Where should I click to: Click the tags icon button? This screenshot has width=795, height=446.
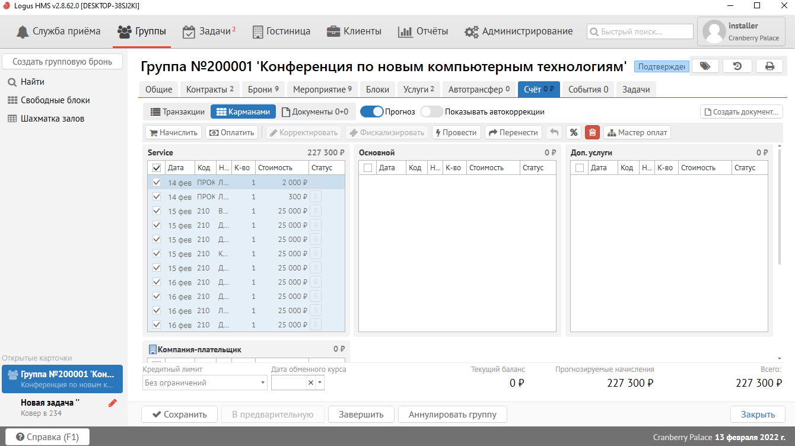[x=705, y=66]
